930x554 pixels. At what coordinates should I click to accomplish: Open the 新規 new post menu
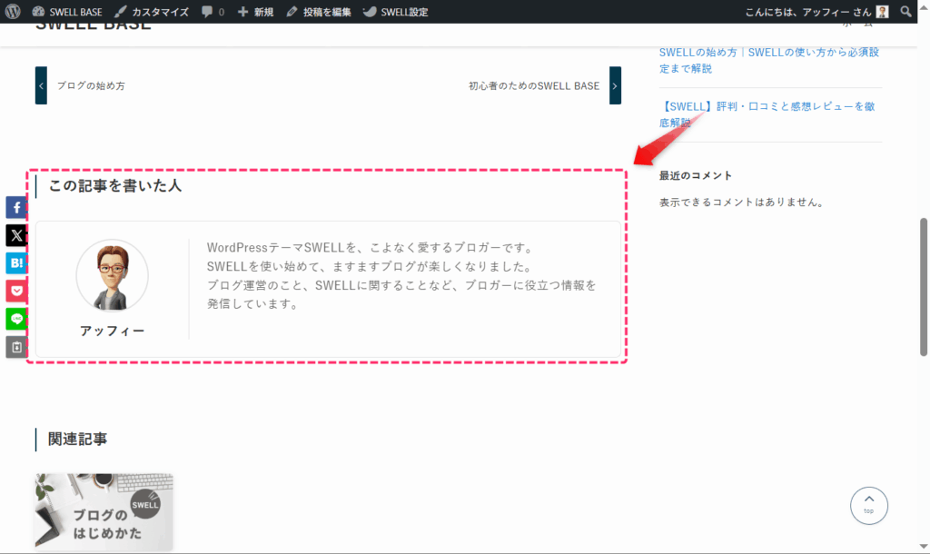pos(255,12)
